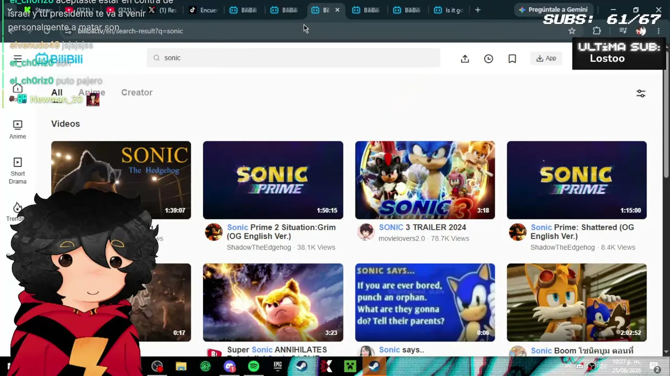
Task: Visit ShadowTheEdgehog channel beside 38.1K Views
Action: pyautogui.click(x=259, y=248)
